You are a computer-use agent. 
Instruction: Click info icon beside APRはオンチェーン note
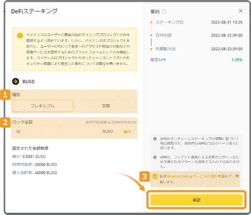(x=155, y=139)
